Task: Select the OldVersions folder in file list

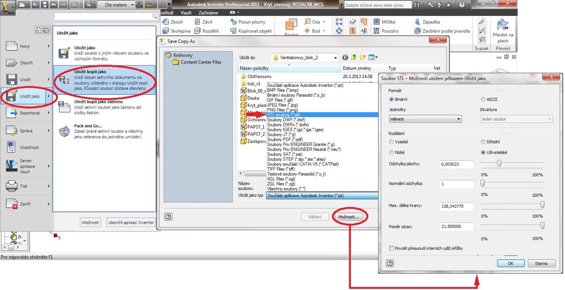Action: point(256,76)
